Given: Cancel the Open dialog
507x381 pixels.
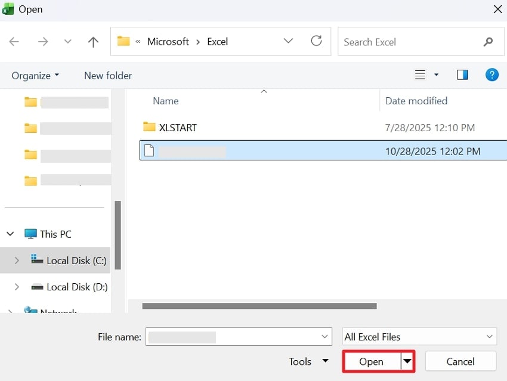Looking at the screenshot, I should [x=460, y=361].
